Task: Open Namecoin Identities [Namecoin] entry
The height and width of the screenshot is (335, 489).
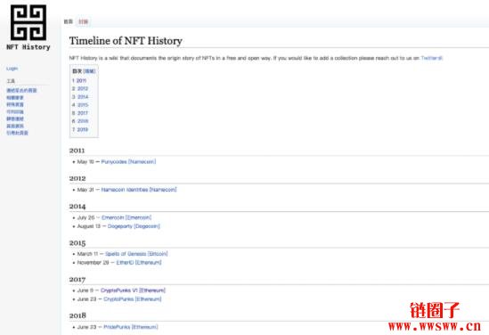Action: pyautogui.click(x=139, y=190)
